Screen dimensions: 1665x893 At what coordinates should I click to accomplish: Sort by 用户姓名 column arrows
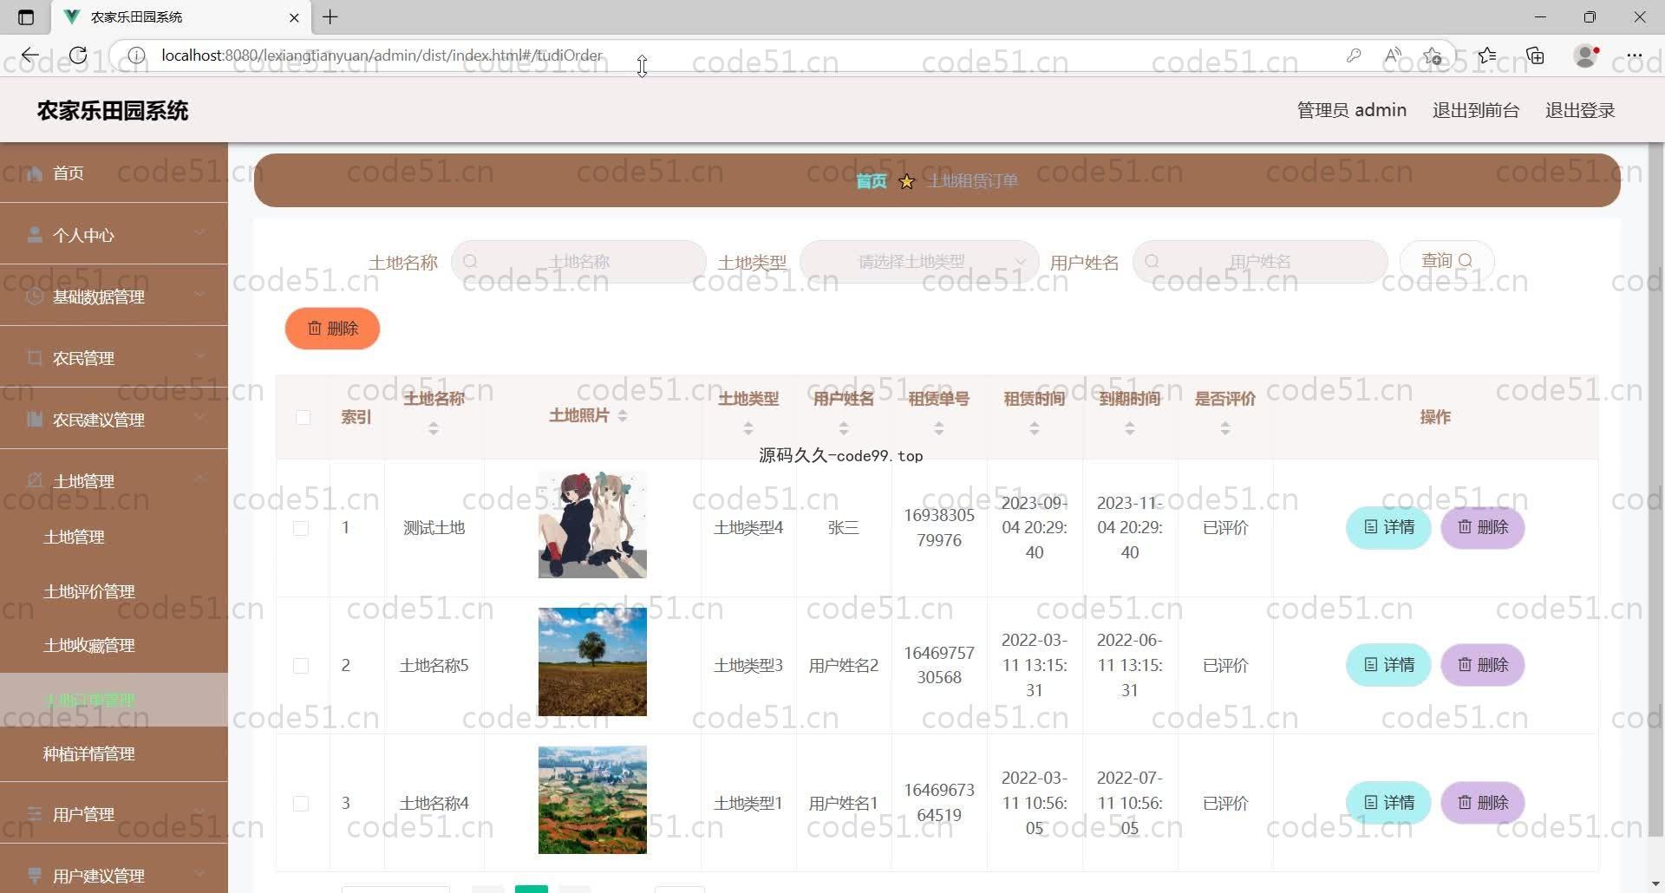[844, 428]
